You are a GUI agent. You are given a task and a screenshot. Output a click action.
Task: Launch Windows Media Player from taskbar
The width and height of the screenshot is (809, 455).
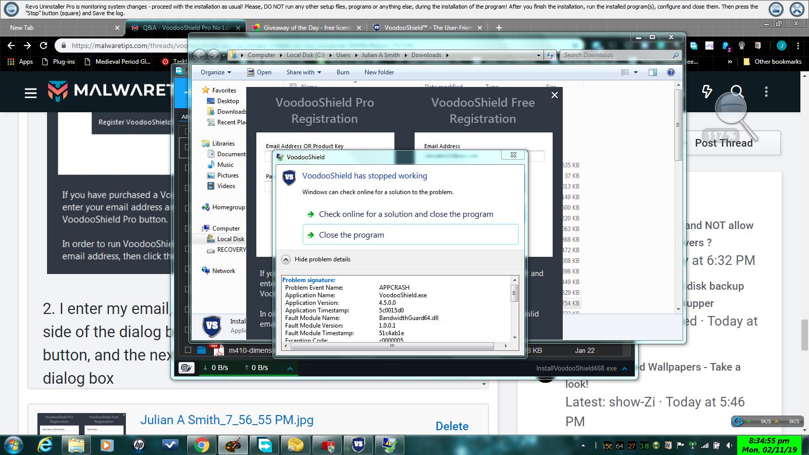107,445
